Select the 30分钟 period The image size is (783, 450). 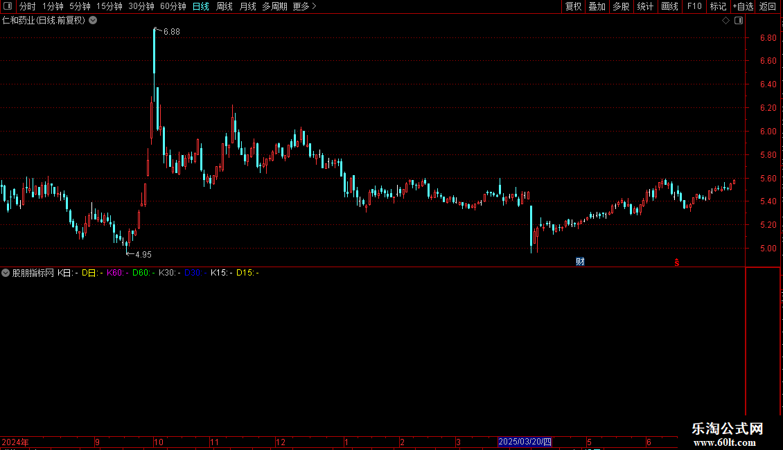[141, 6]
